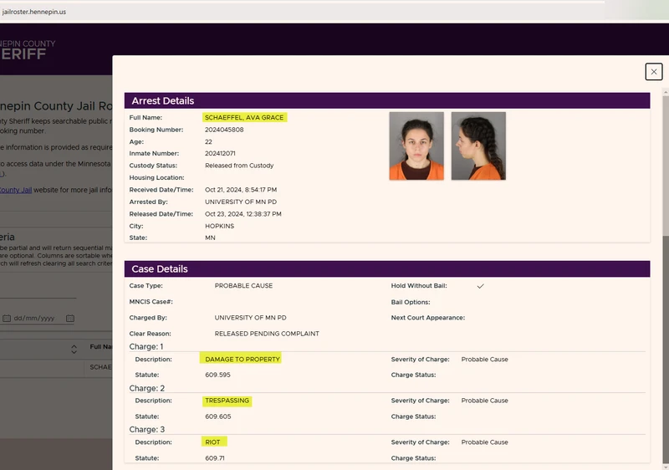
Task: Click highlighted DAMAGE TO PROPERTY description
Action: point(241,359)
